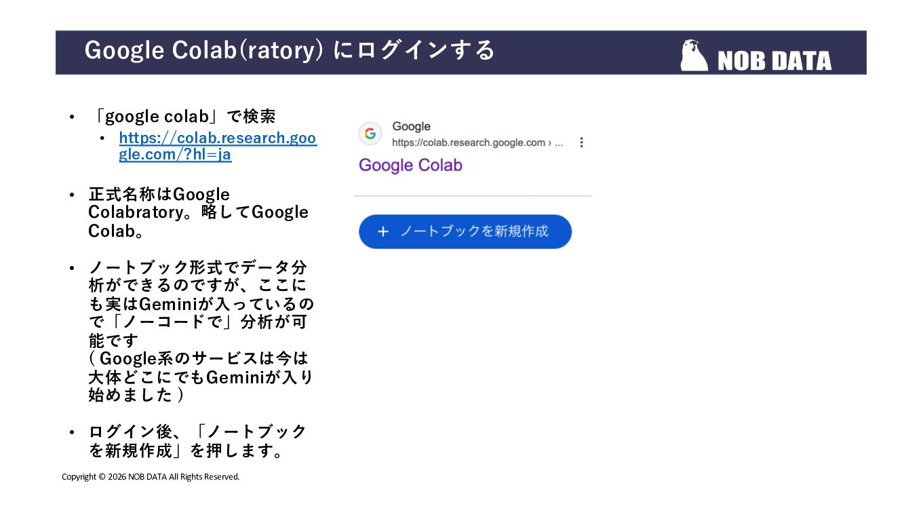Click the Google site name above the URL
The width and height of the screenshot is (923, 519).
[411, 126]
